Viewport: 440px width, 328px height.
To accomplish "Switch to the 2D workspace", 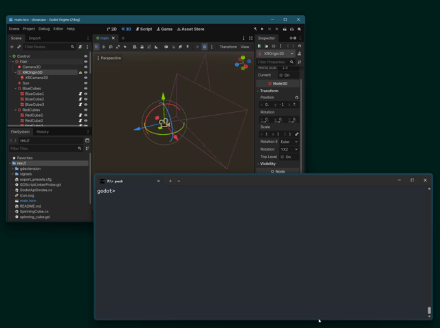I will click(111, 29).
